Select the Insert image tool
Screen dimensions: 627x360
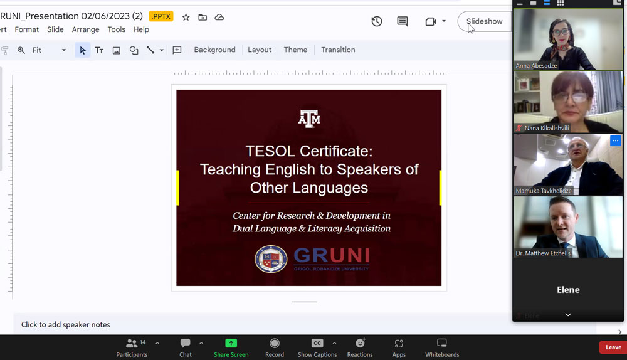coord(117,50)
